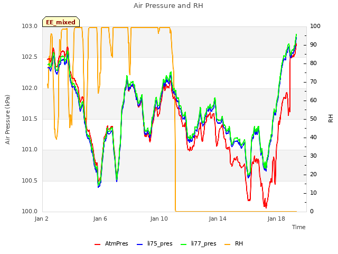Click the Jan 18 tick label

pos(276,219)
